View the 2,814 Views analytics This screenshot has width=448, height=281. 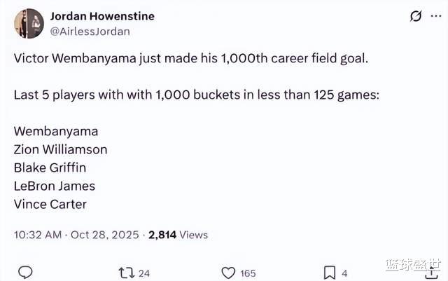176,235
